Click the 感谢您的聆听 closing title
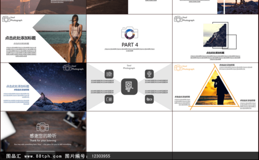 click(x=43, y=136)
